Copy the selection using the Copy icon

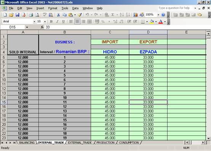[x=64, y=15]
